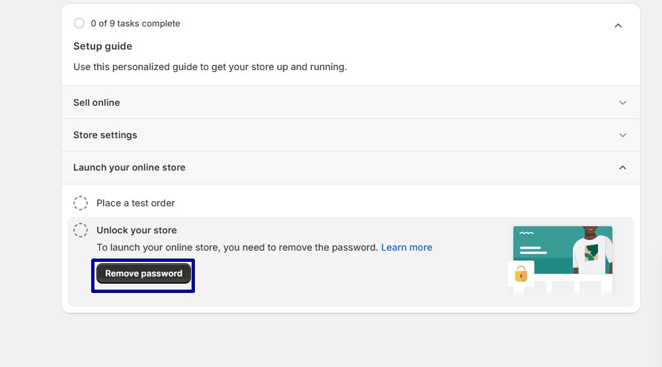Select the Place a test order task

(x=135, y=203)
